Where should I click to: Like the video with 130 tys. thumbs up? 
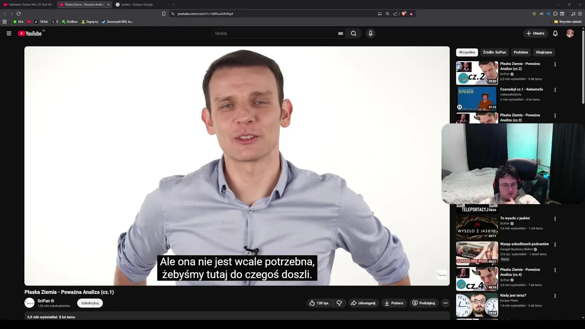319,303
